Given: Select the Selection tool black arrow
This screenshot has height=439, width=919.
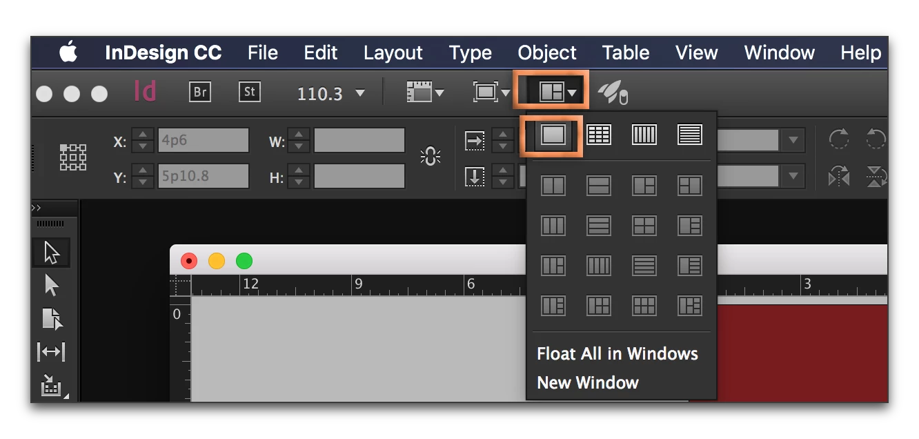Looking at the screenshot, I should pos(52,253).
